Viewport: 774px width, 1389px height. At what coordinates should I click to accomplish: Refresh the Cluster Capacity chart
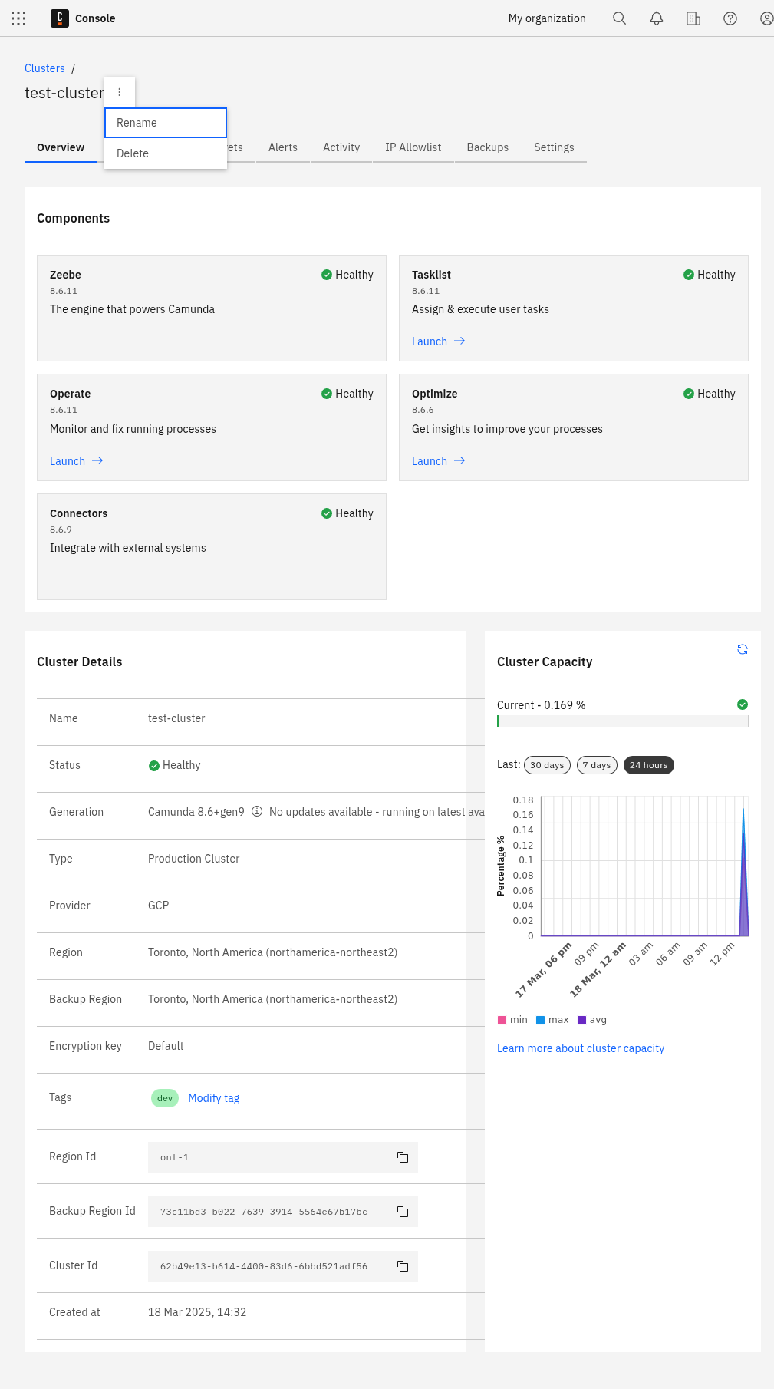point(742,649)
